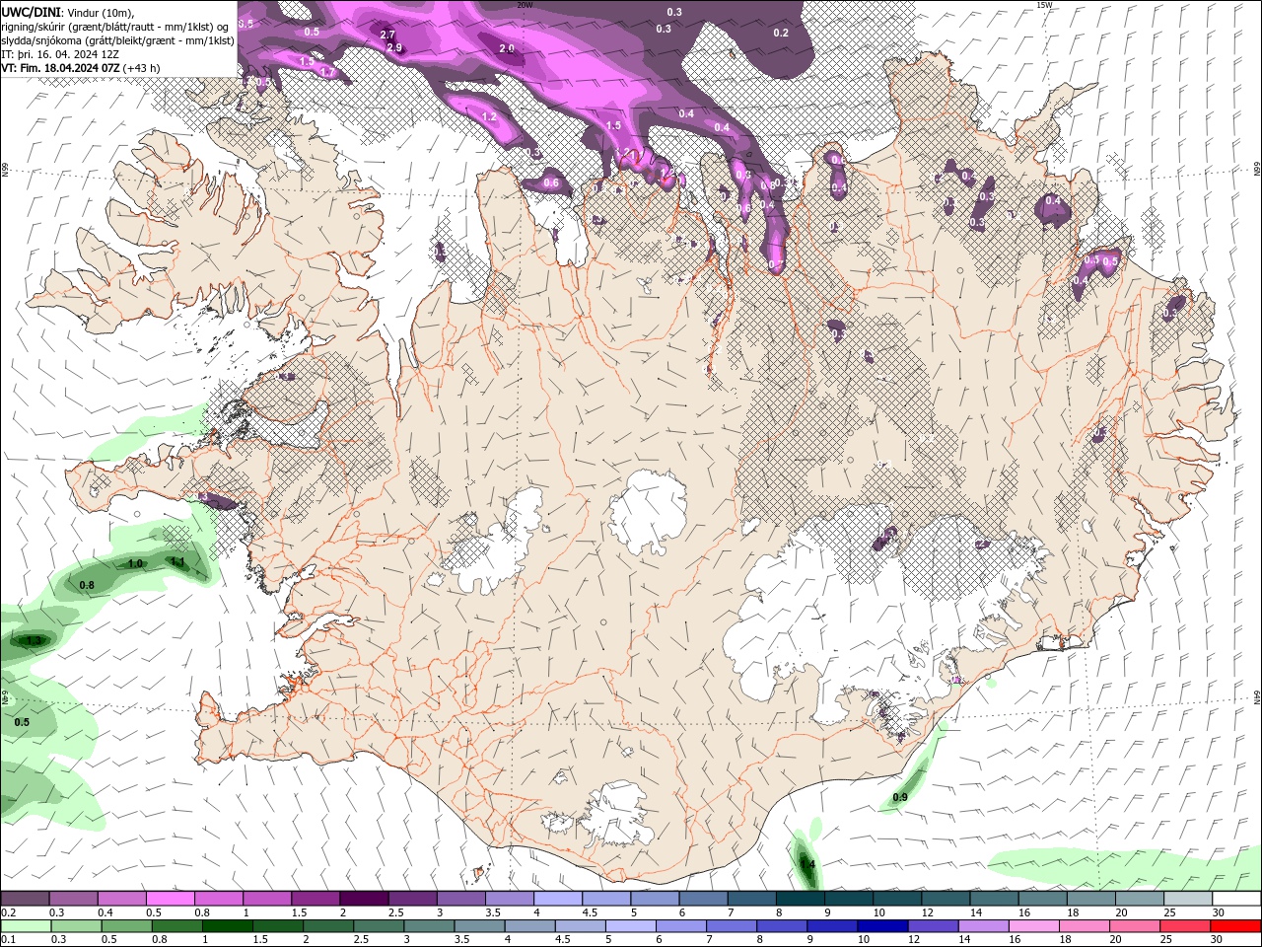Select the darkest purple swatch between 2 and 2.5, upper row
The height and width of the screenshot is (947, 1262).
[363, 899]
